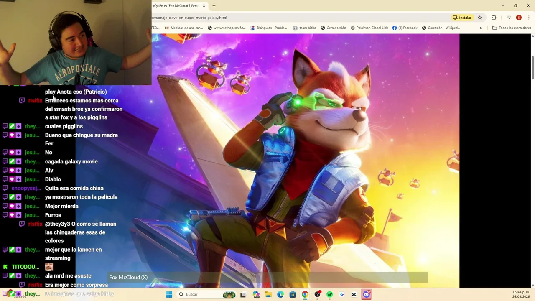Click the chat message 'Mejor mierda'
Image resolution: width=535 pixels, height=301 pixels.
61,206
